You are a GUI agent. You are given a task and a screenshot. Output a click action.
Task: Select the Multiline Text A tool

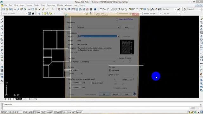(x=2, y=81)
